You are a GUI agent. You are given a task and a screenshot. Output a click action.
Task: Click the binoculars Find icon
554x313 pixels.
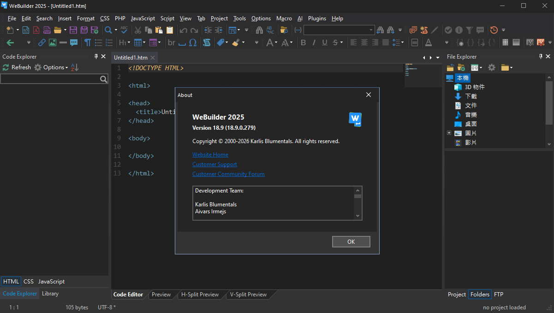click(x=259, y=30)
